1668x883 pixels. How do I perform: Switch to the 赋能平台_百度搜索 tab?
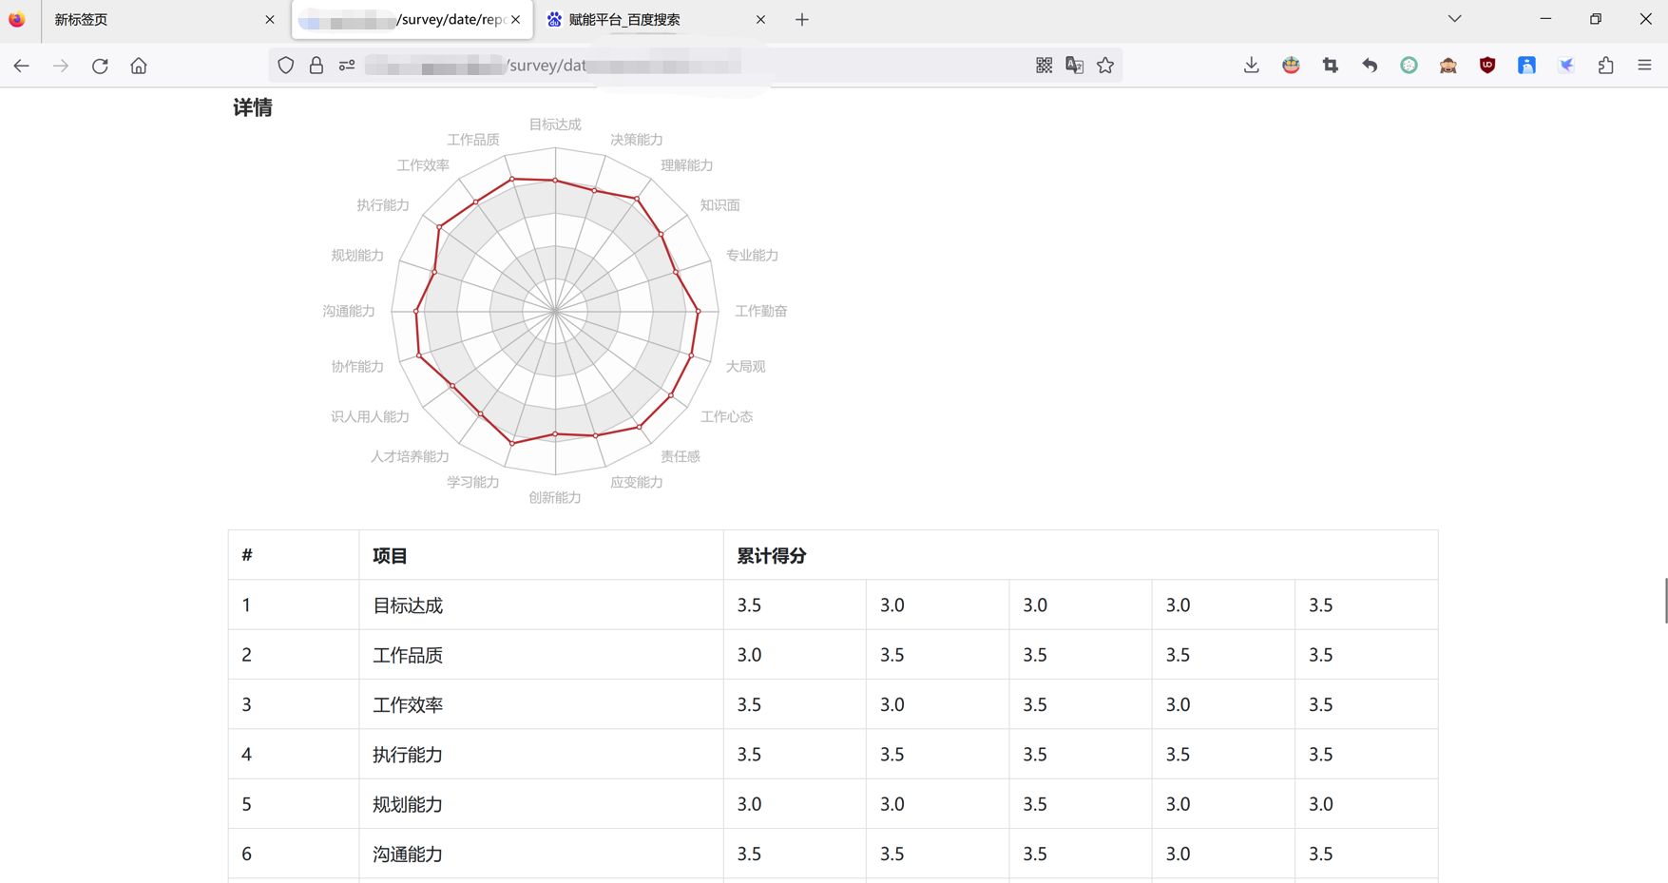tap(657, 19)
